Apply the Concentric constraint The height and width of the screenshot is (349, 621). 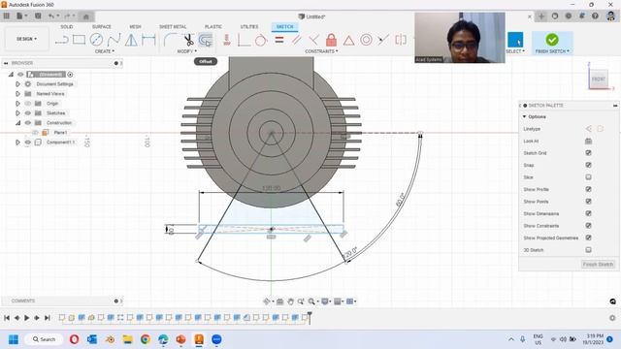tap(366, 40)
